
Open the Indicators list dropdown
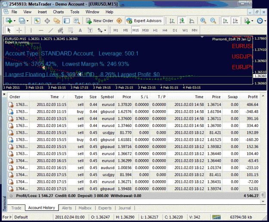point(249,21)
